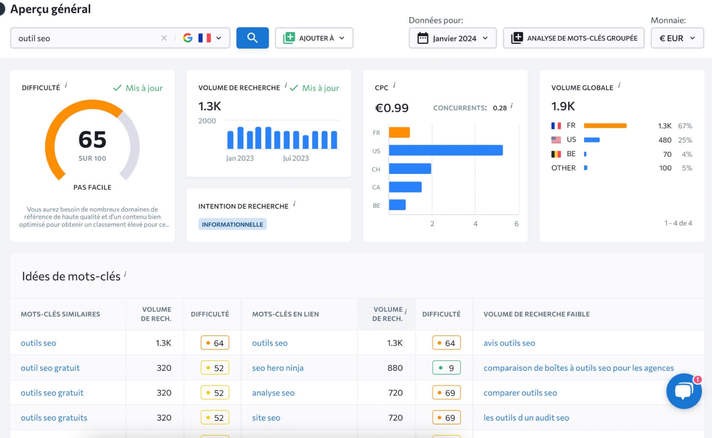Screen dimensions: 712x438
Task: Click the French flag in search bar
Action: pyautogui.click(x=204, y=38)
